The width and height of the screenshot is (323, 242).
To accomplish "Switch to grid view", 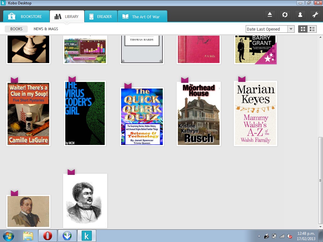I will point(303,29).
